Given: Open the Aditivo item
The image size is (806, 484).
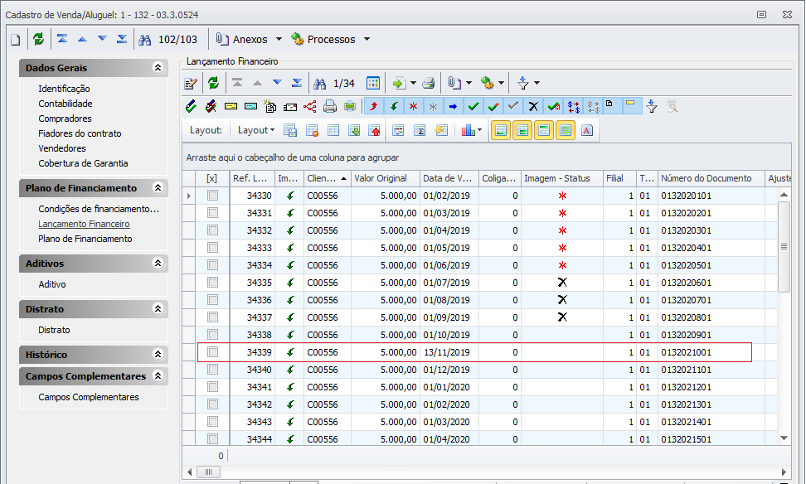Looking at the screenshot, I should [x=52, y=284].
